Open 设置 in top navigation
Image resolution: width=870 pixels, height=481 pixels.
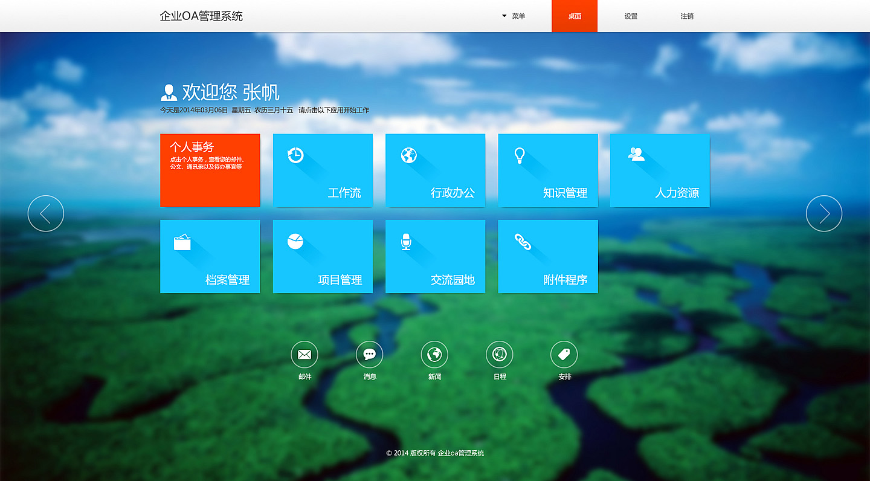point(631,16)
